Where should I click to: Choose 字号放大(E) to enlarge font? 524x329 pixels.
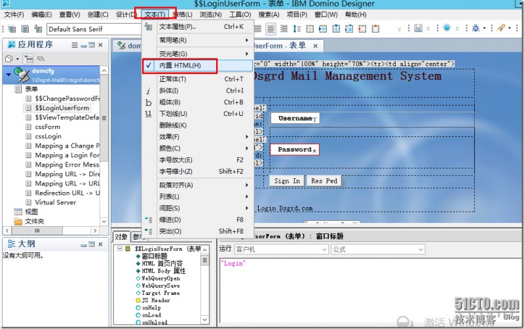pos(198,160)
